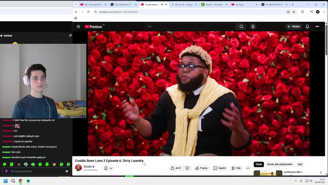Viewport: 328px width, 185px height.
Task: Open Chrome three-dot menu
Action: 324,12
